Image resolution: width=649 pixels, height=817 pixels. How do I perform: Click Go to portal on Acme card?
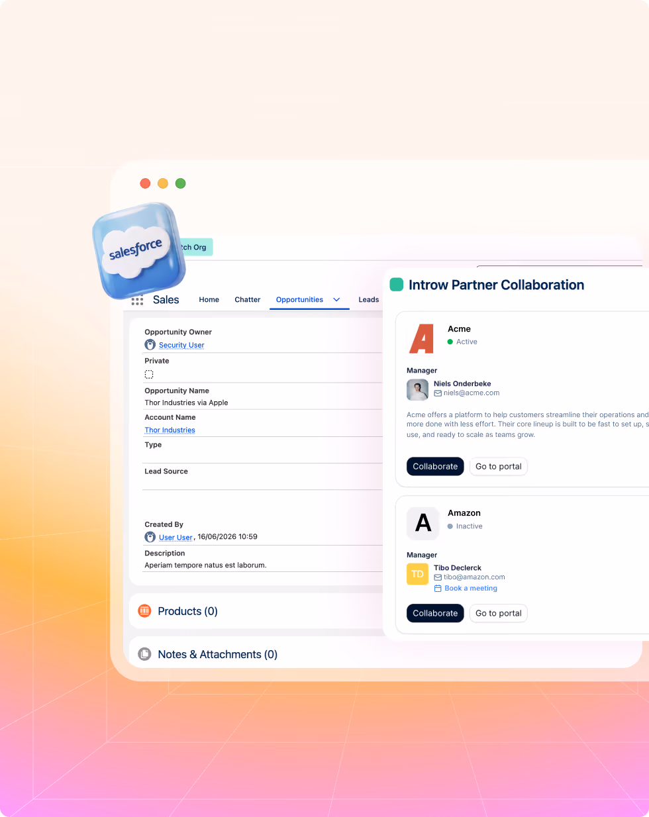tap(499, 467)
